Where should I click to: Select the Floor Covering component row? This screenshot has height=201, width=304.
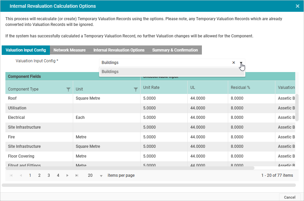click(x=150, y=156)
